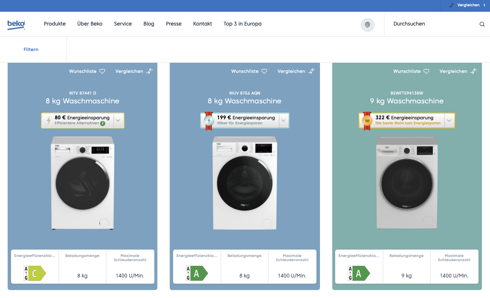The height and width of the screenshot is (298, 490).
Task: Click green badge showing 2 efficient alternatives
Action: click(103, 123)
